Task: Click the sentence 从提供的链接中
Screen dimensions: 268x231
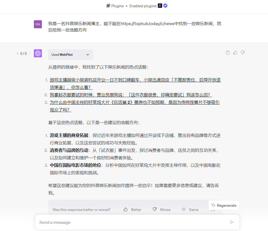Action: click(98, 67)
